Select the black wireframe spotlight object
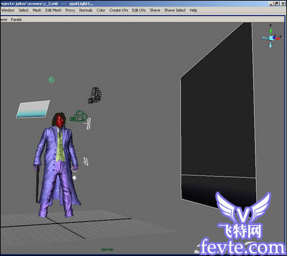Image resolution: width=287 pixels, height=256 pixels. click(x=95, y=95)
